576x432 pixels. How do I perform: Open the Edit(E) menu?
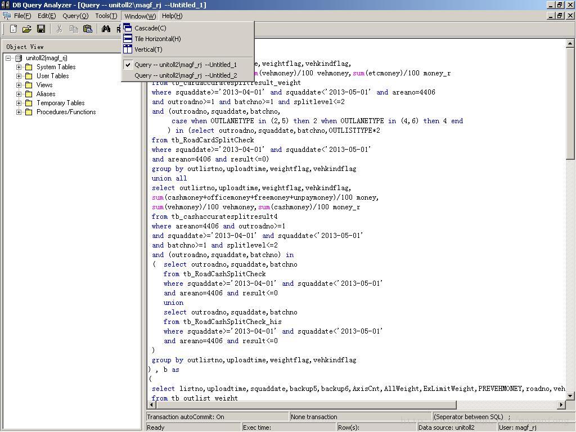coord(47,16)
